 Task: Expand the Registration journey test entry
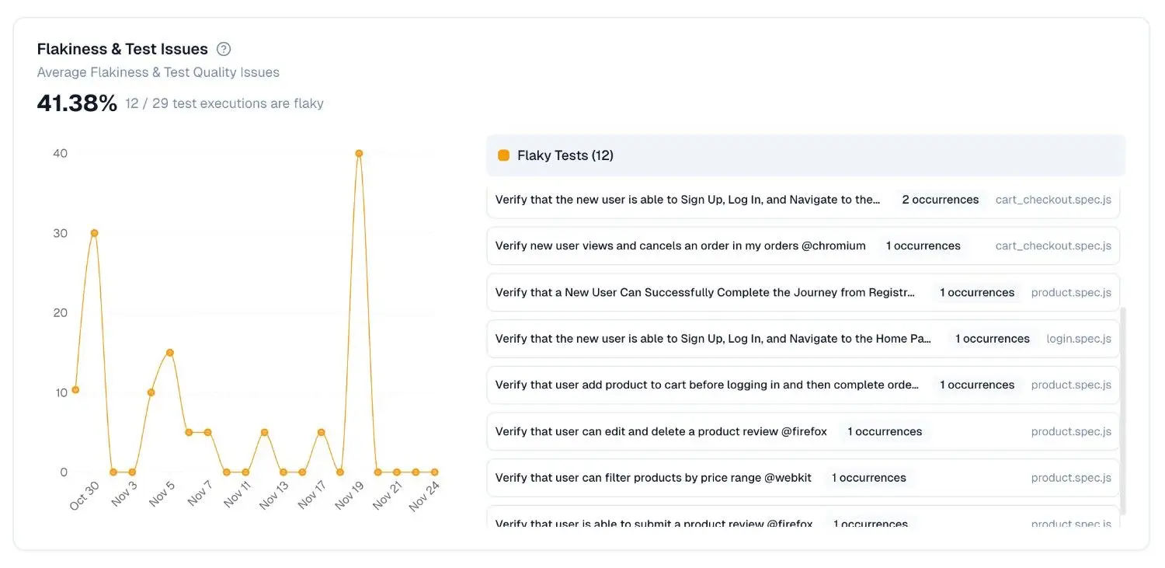click(x=704, y=292)
